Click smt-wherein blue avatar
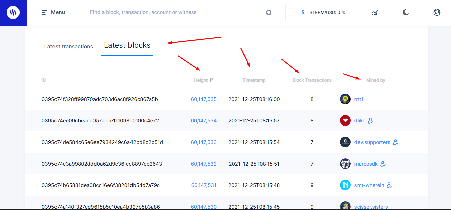This screenshot has height=210, width=451. point(345,185)
